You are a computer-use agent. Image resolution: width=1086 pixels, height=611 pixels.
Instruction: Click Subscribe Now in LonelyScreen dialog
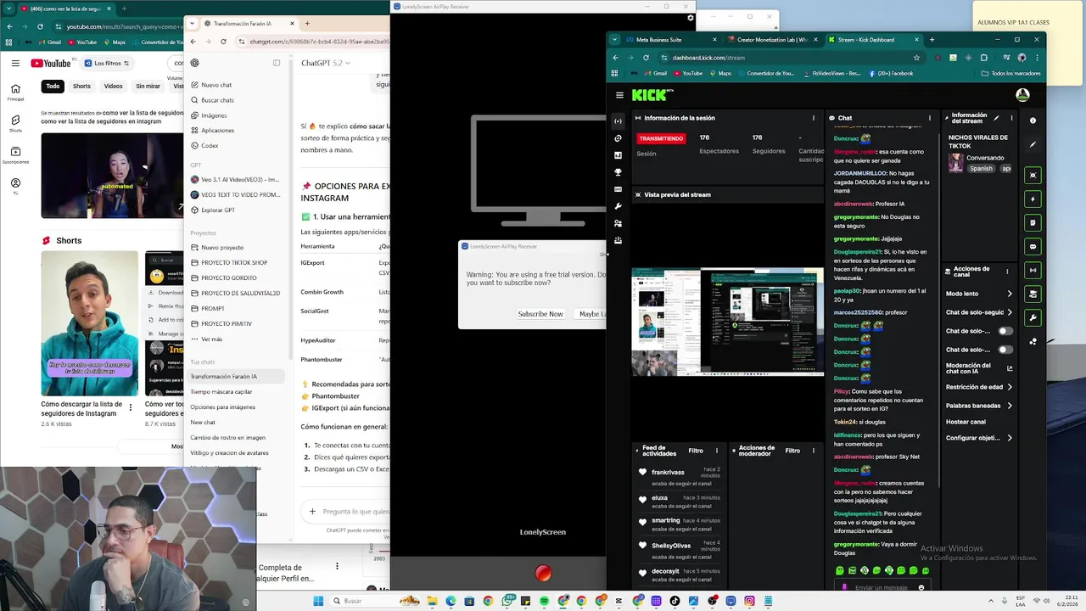coord(540,314)
